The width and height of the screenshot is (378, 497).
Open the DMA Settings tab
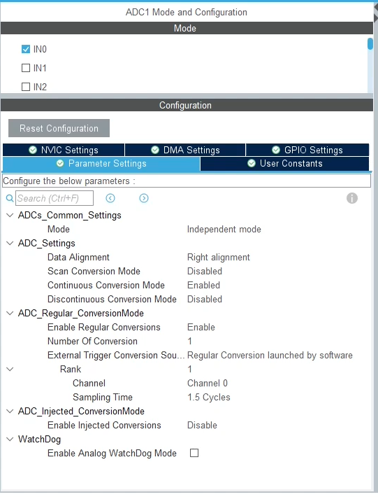(x=185, y=150)
